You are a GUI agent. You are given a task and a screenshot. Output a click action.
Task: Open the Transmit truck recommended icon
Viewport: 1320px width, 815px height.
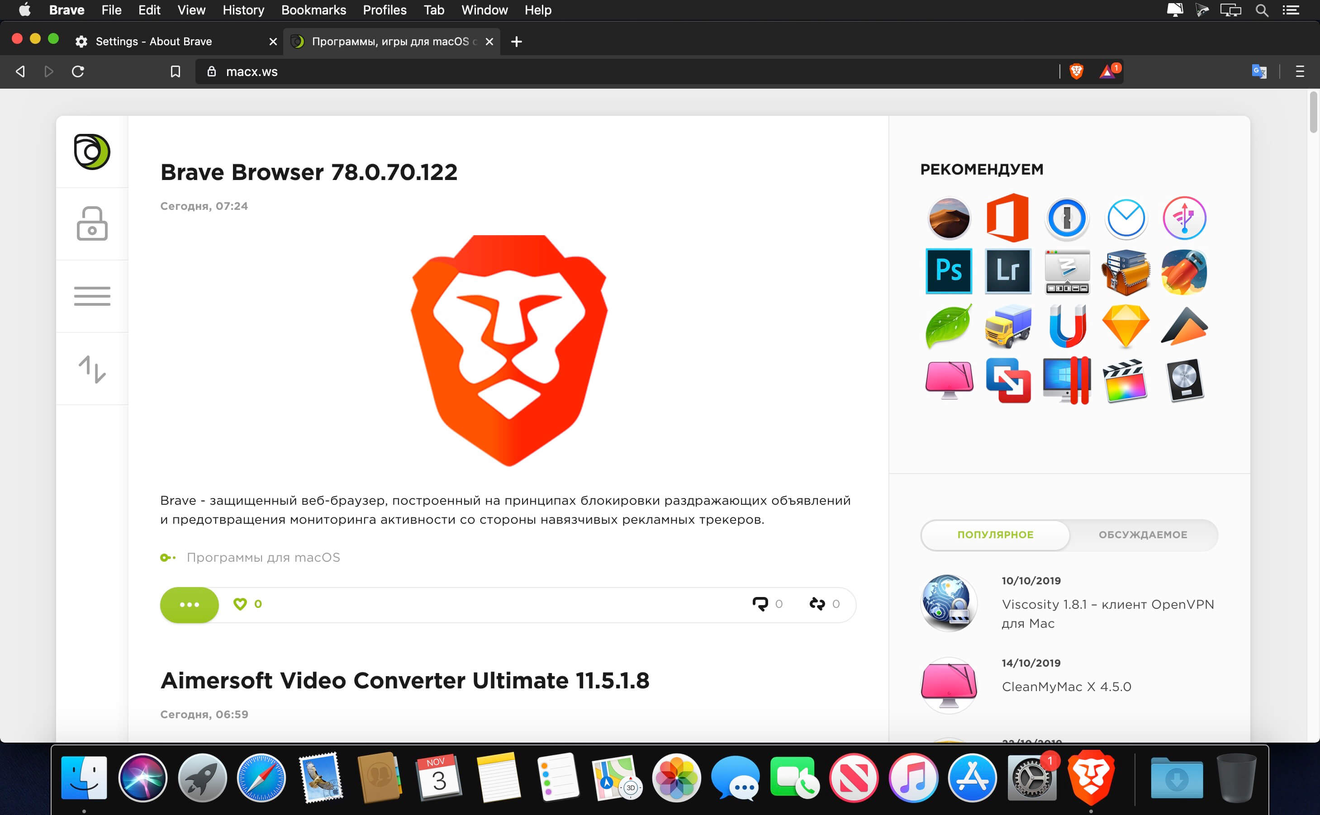1008,326
